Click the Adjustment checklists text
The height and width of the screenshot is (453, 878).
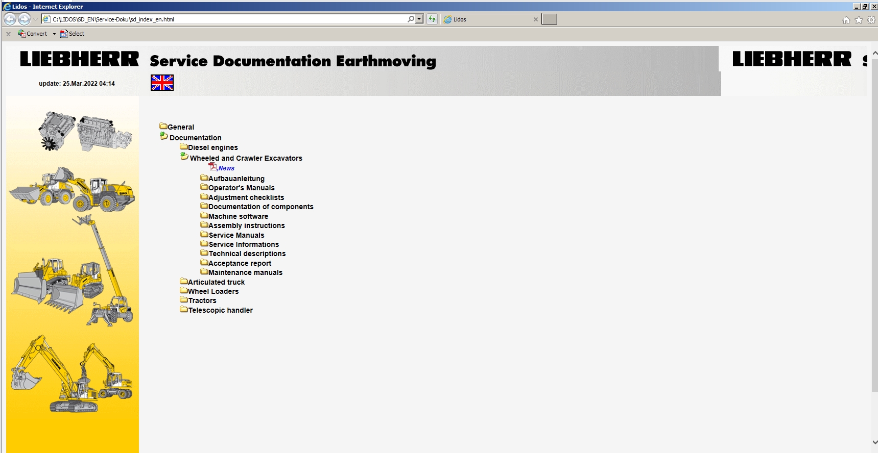point(246,197)
